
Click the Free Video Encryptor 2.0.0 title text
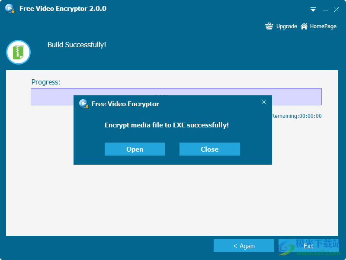click(x=62, y=8)
